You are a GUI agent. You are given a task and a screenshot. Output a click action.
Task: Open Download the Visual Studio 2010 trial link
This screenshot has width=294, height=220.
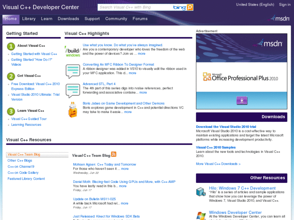226,127
